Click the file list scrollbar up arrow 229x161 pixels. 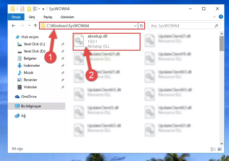(x=222, y=34)
